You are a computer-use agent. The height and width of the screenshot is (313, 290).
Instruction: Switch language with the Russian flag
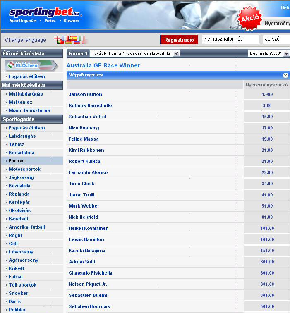[77, 42]
